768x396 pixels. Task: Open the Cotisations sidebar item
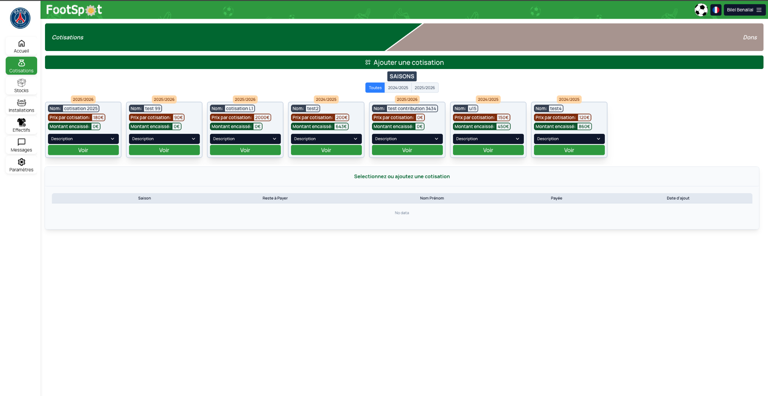click(21, 66)
